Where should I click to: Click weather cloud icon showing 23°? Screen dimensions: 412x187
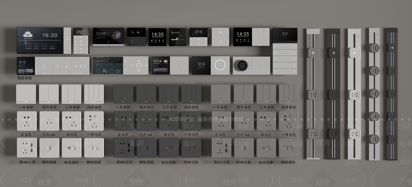pos(28,34)
